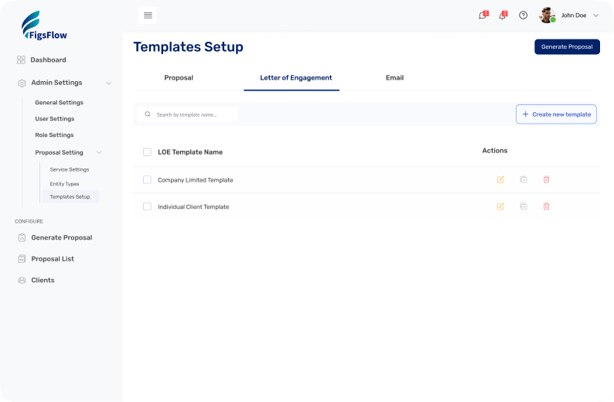
Task: Switch to the Email tab
Action: (394, 78)
